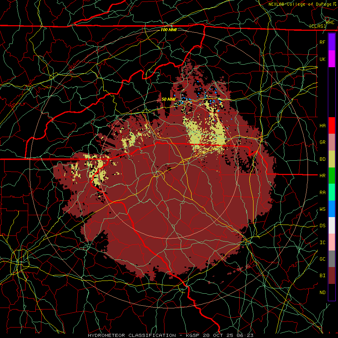Screen dimensions: 338x338
Task: Click the RF purple legend swatch
Action: pyautogui.click(x=332, y=42)
